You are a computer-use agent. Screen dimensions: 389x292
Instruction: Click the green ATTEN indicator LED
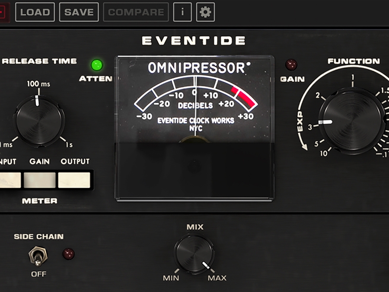coord(97,65)
